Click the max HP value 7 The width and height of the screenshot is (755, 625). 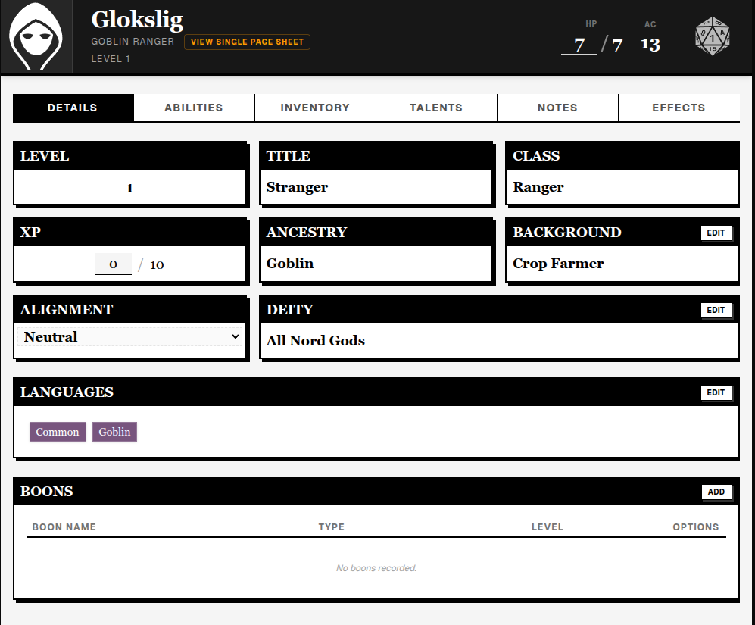click(x=617, y=45)
